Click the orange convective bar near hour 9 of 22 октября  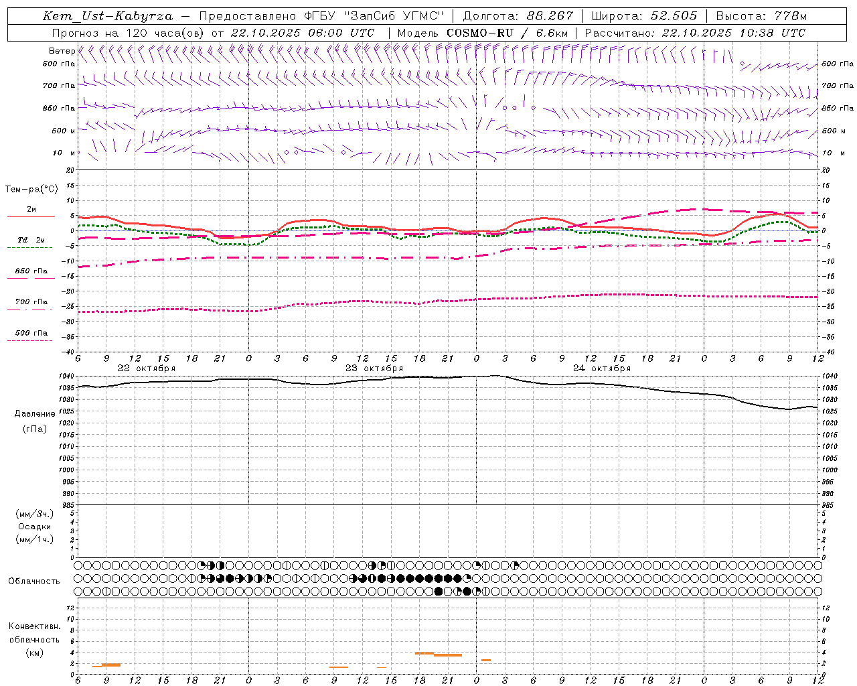(110, 665)
